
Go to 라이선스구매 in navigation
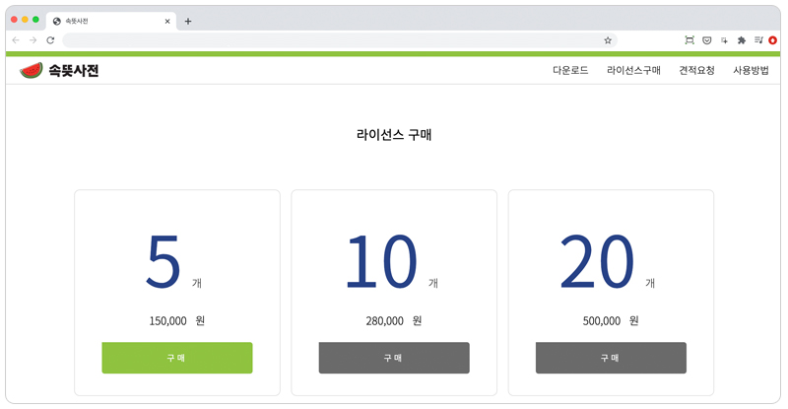pyautogui.click(x=633, y=70)
